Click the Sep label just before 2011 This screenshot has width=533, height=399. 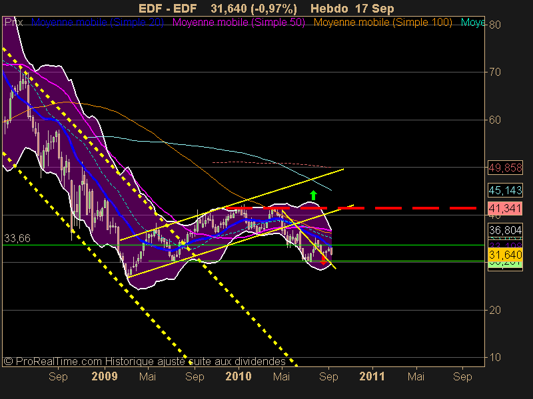point(328,376)
